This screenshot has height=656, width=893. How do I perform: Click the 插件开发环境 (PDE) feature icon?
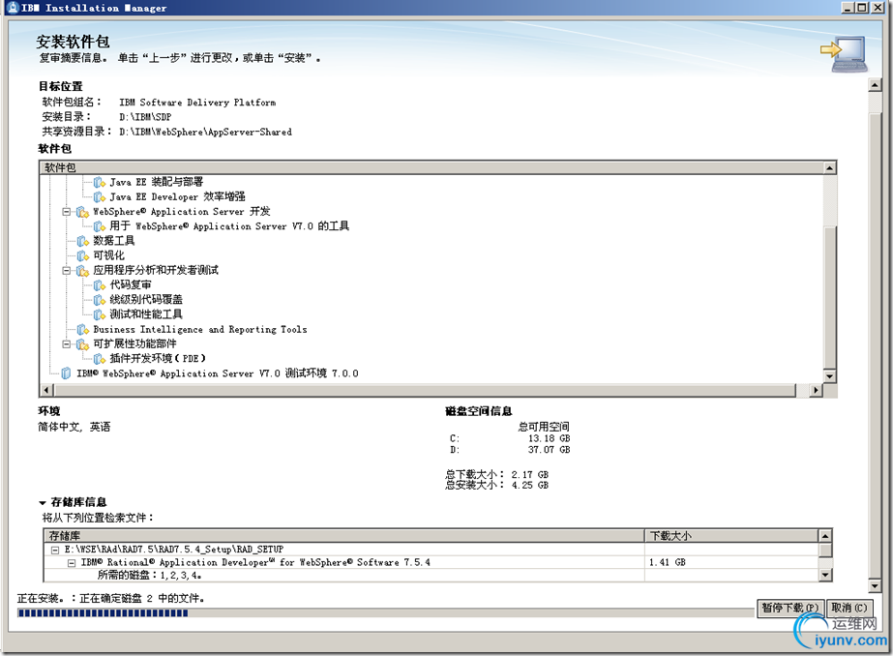point(99,359)
